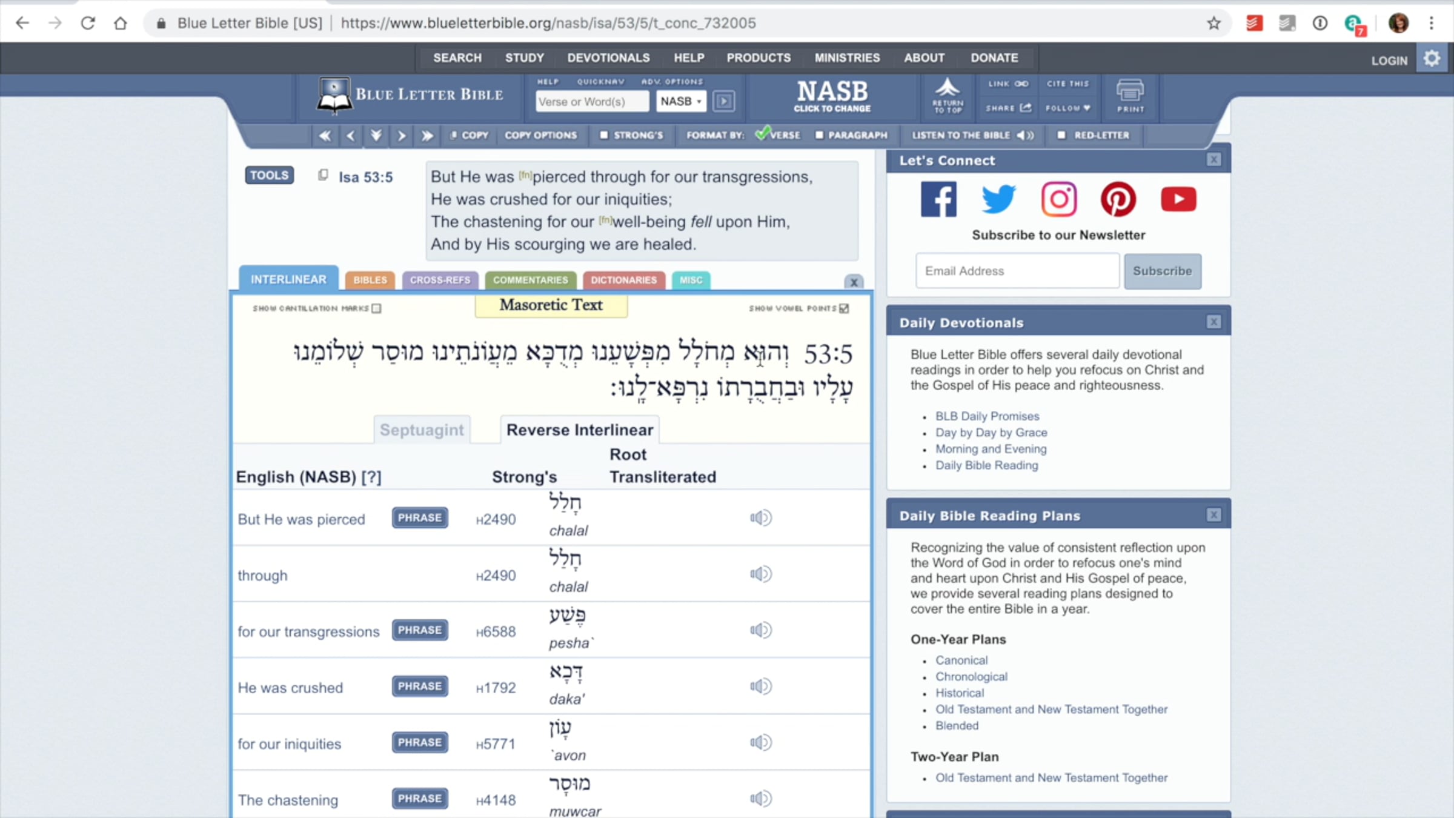The height and width of the screenshot is (818, 1454).
Task: Close the interlinear tools panel
Action: coord(854,282)
